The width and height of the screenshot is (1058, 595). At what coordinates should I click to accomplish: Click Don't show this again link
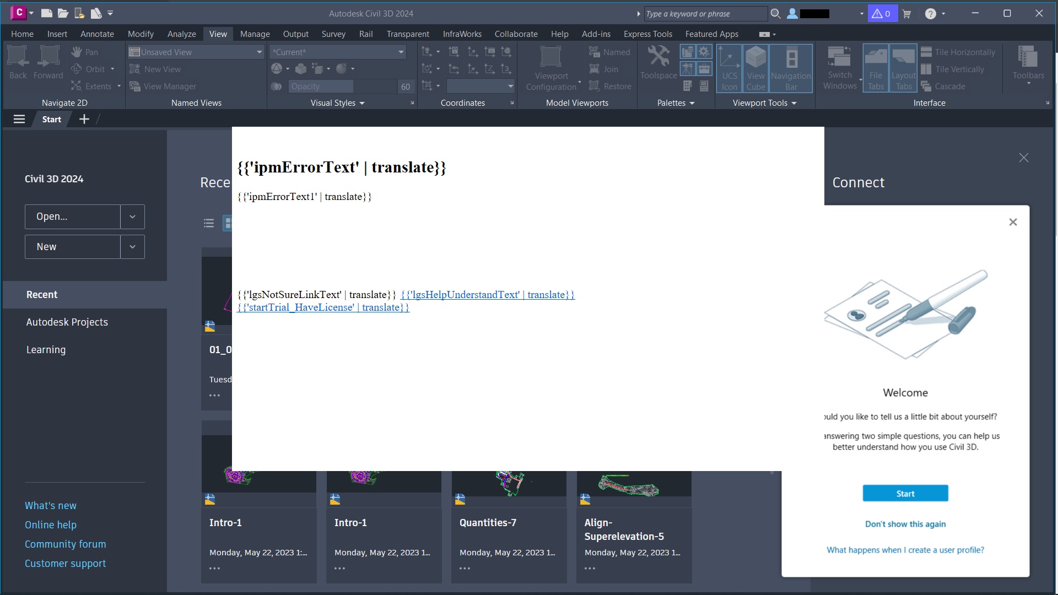click(x=905, y=524)
